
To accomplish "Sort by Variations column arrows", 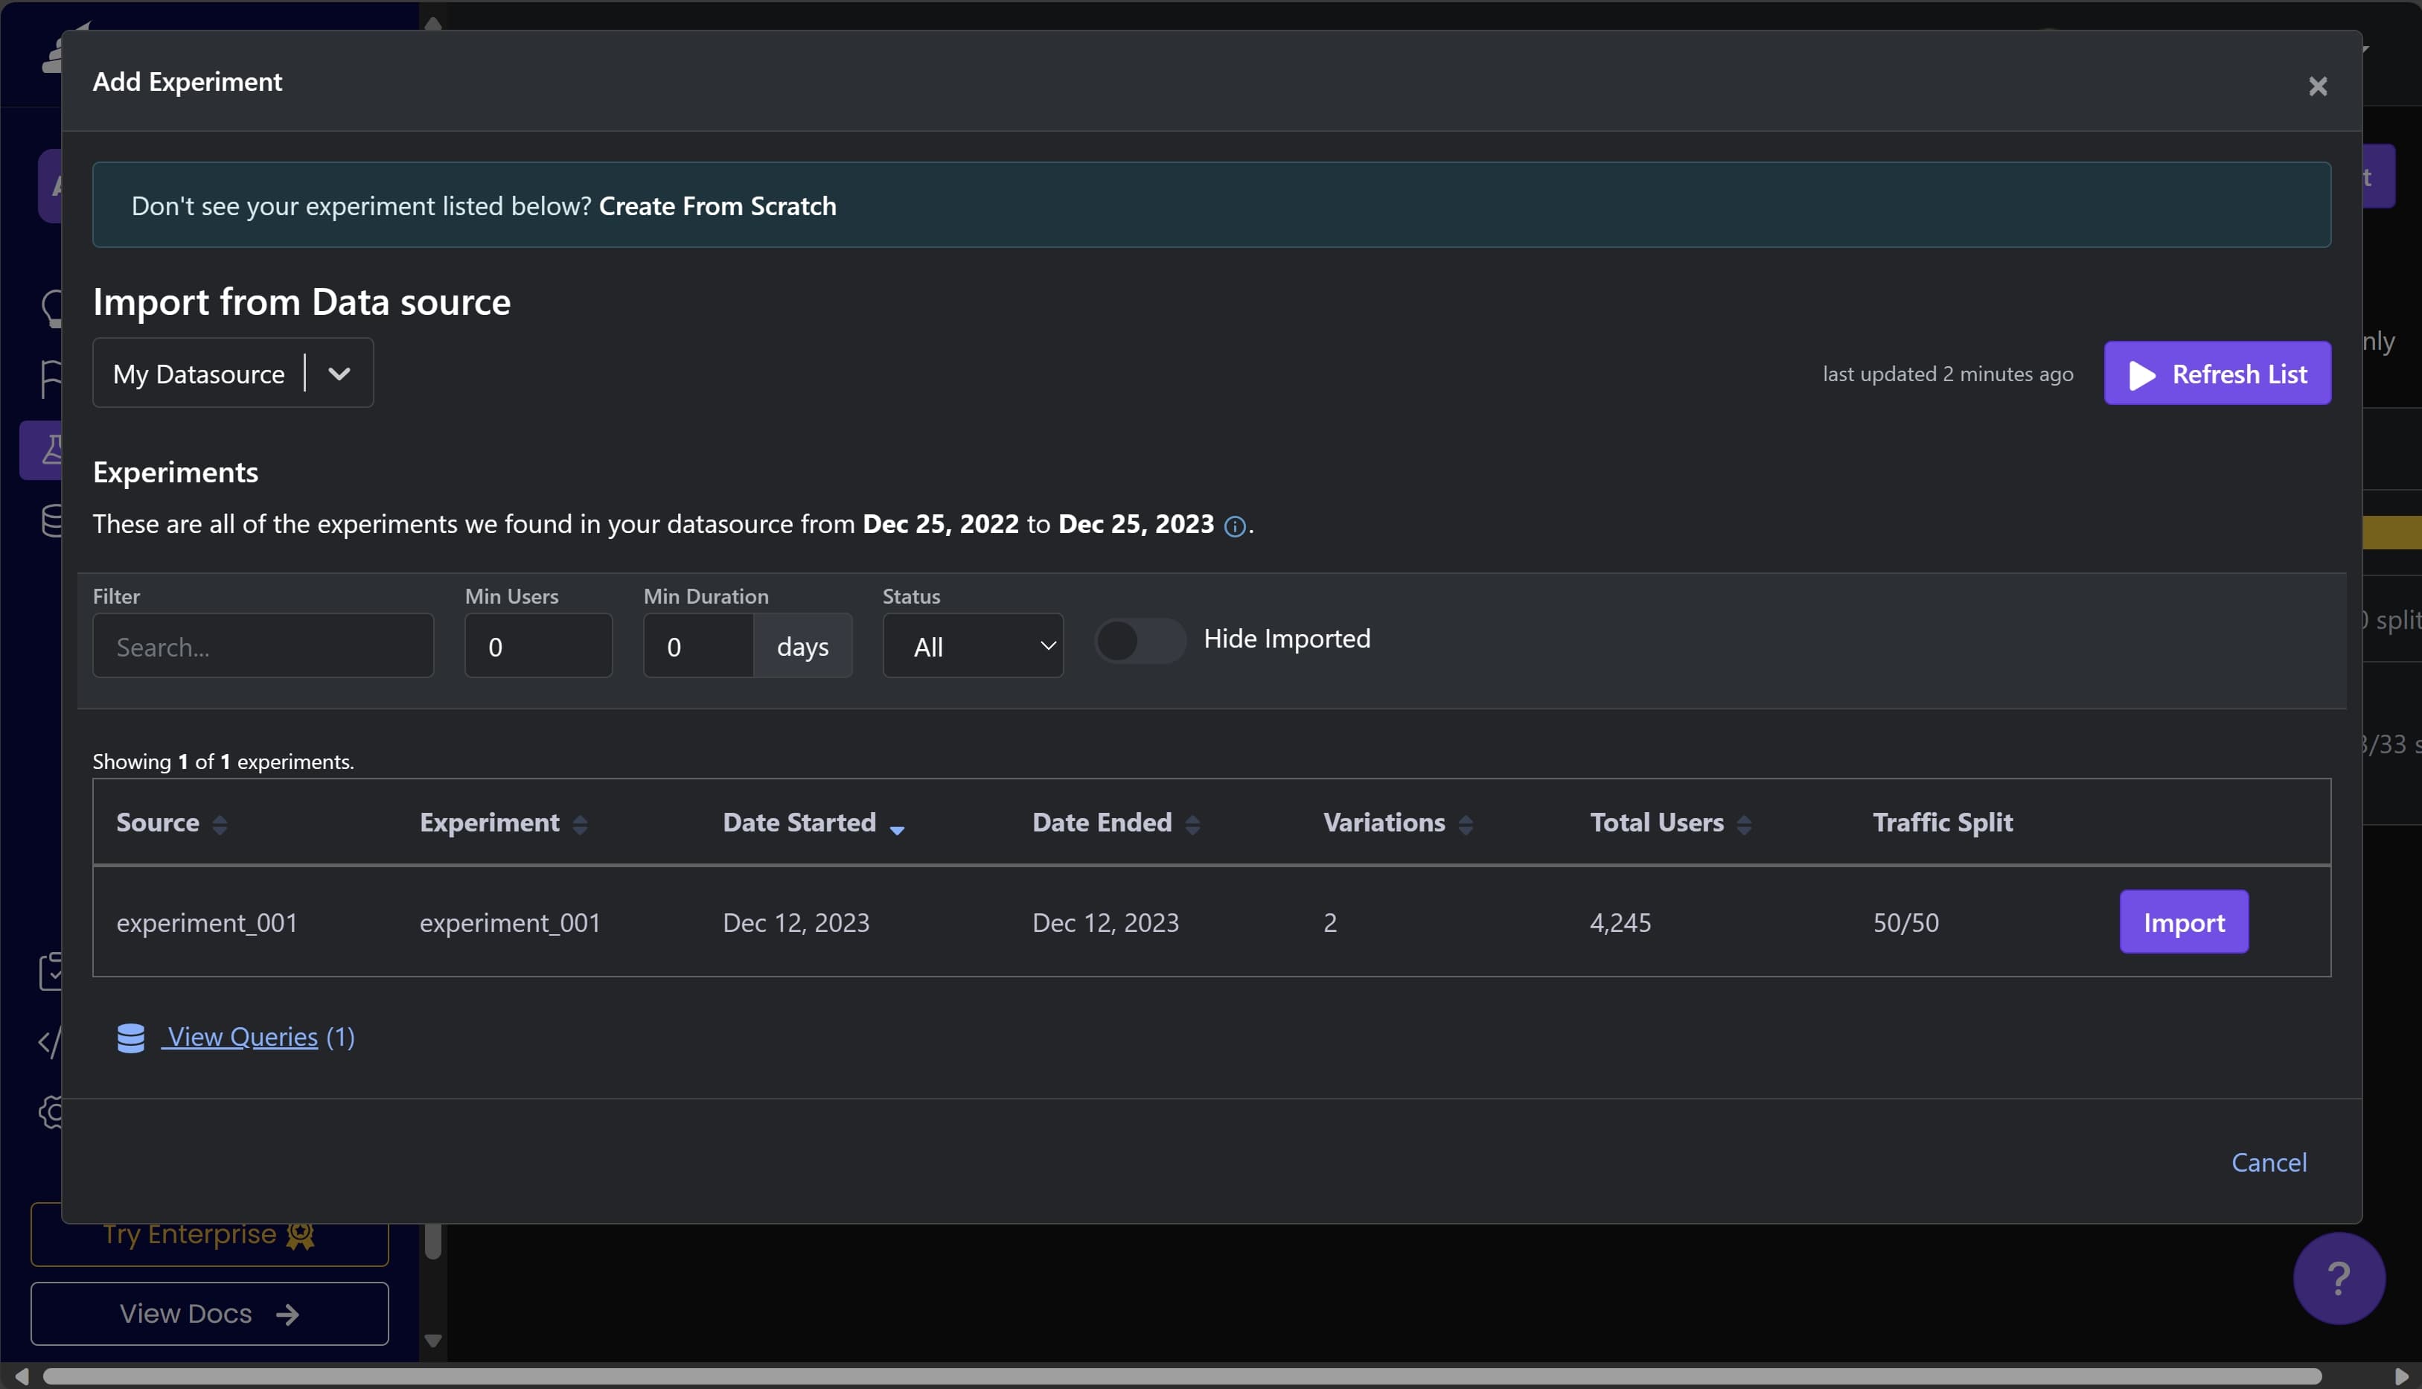I will (x=1466, y=824).
